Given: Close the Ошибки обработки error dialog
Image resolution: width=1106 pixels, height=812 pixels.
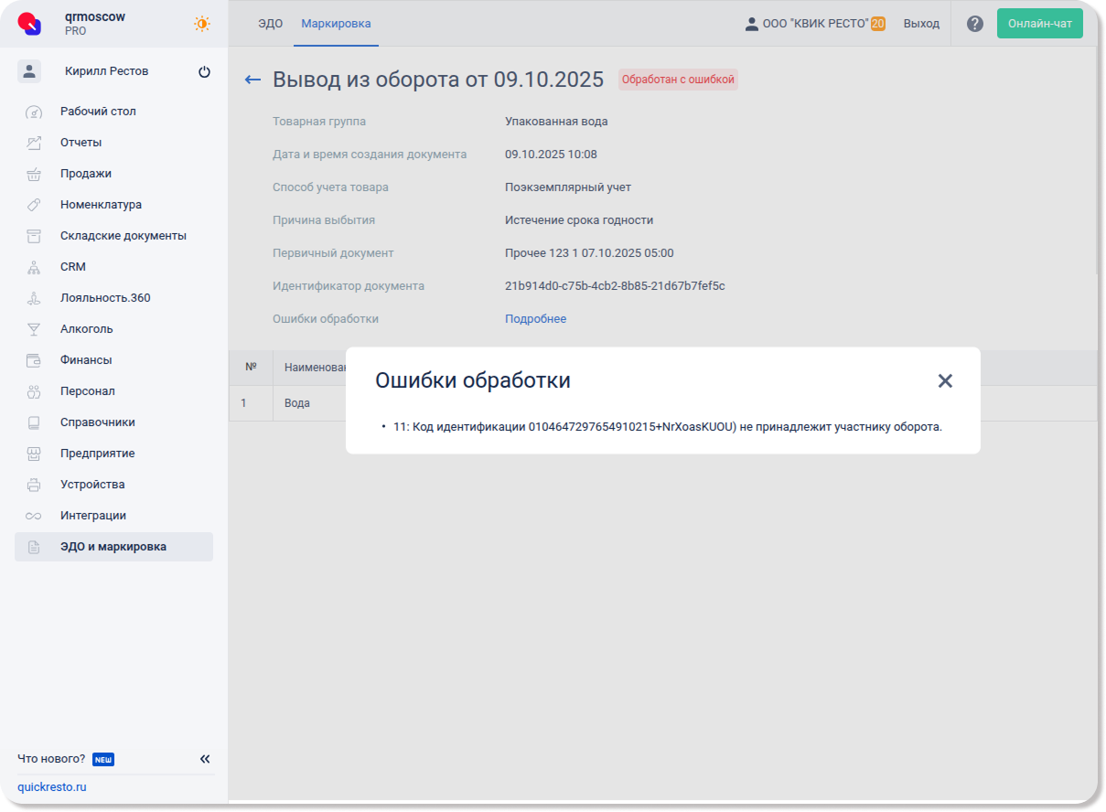Looking at the screenshot, I should coord(945,381).
